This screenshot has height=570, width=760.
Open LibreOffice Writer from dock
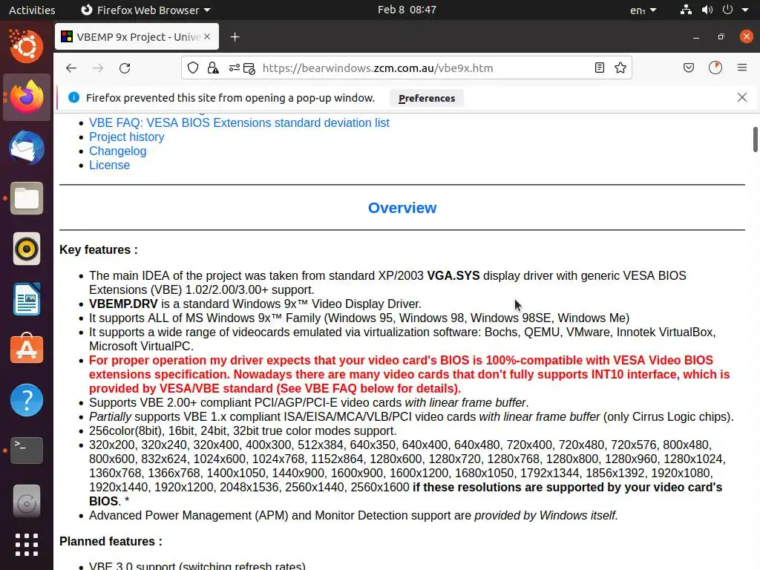(27, 299)
